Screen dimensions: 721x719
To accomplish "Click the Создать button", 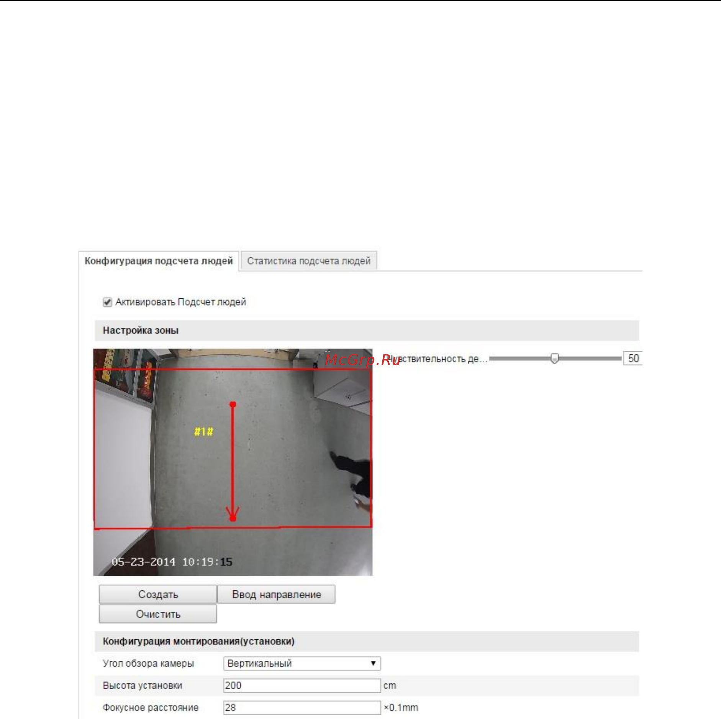I will [x=158, y=594].
